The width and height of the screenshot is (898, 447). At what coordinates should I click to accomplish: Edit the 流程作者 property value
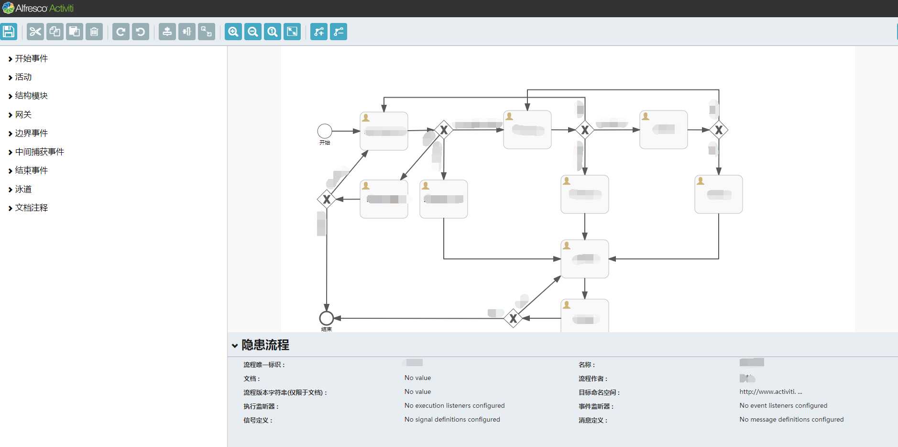(747, 378)
